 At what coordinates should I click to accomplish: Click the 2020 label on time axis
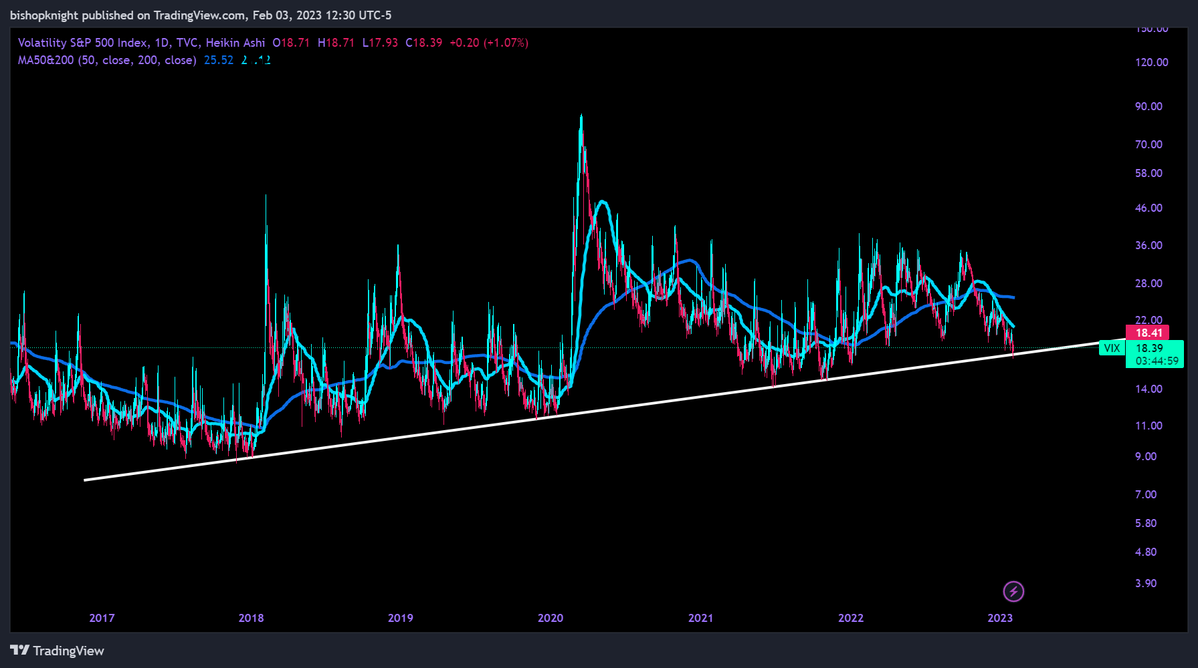click(551, 618)
